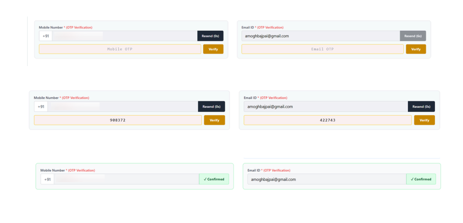Click the OTP field containing 908372
This screenshot has width=463, height=223.
pyautogui.click(x=117, y=120)
